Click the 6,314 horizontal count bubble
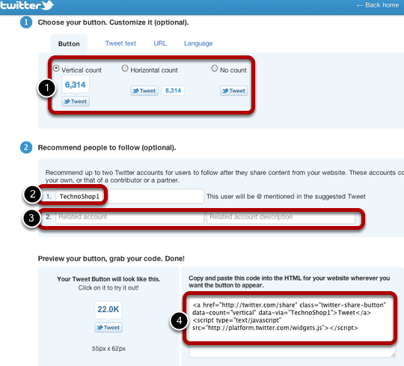 (x=173, y=91)
